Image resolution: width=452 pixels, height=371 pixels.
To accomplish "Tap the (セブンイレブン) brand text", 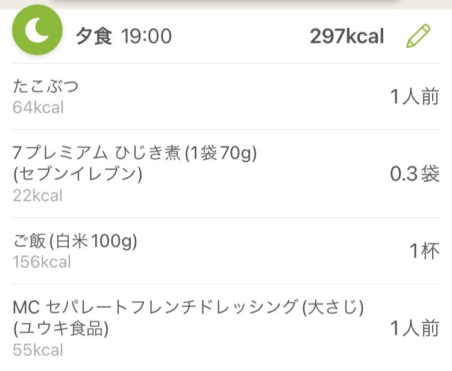I will [78, 174].
